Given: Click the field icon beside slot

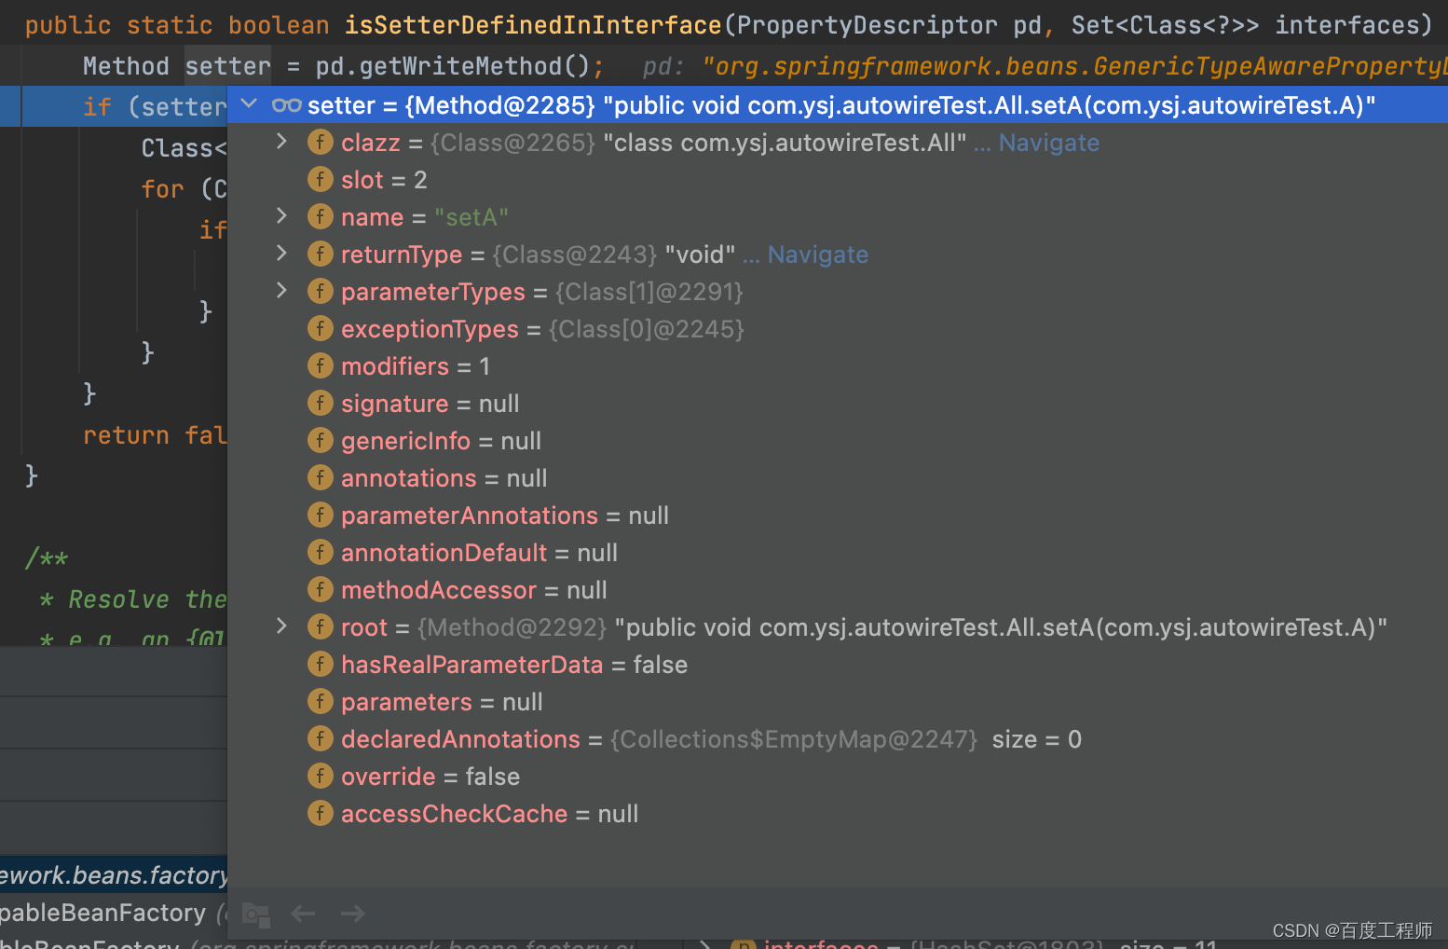Looking at the screenshot, I should [x=321, y=180].
